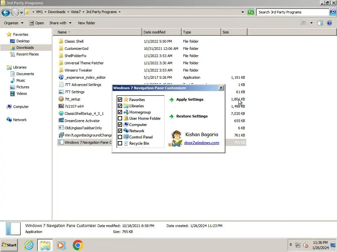
Task: Go back with the Back arrow button
Action: (6, 12)
